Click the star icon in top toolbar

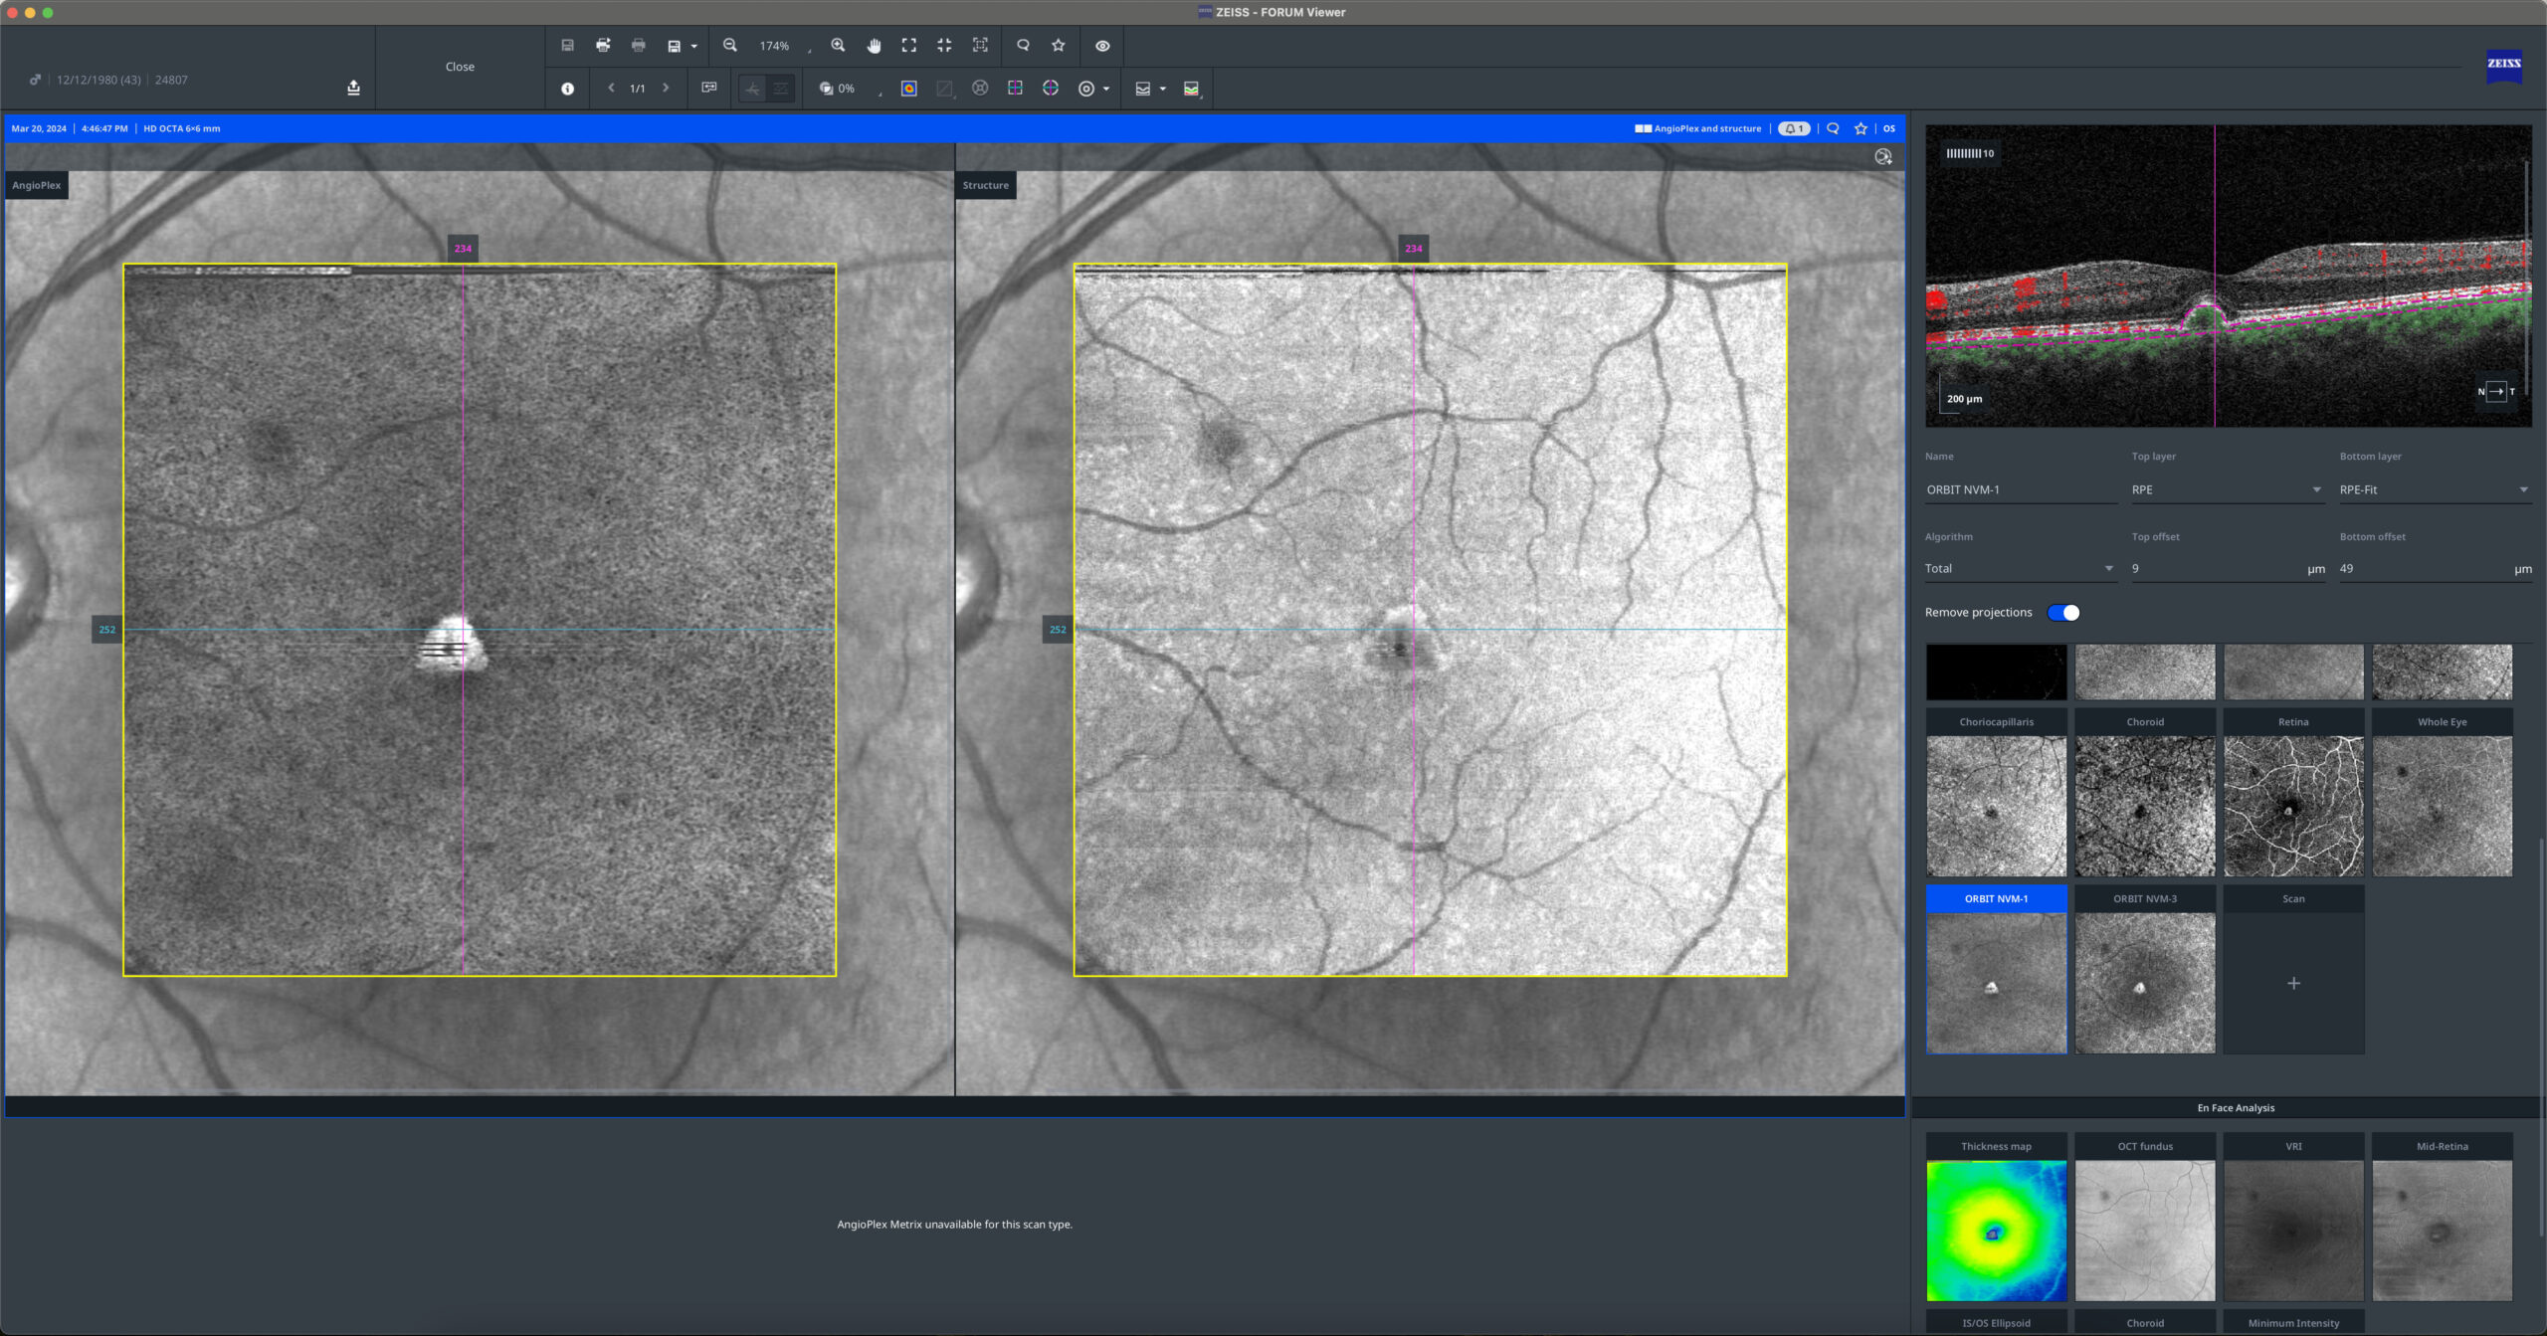(1059, 46)
